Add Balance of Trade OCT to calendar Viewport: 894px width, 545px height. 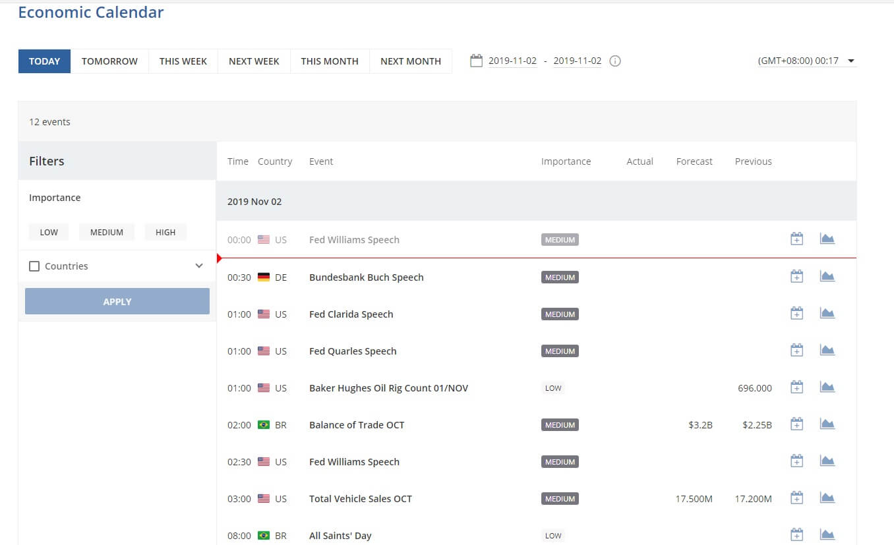[796, 424]
